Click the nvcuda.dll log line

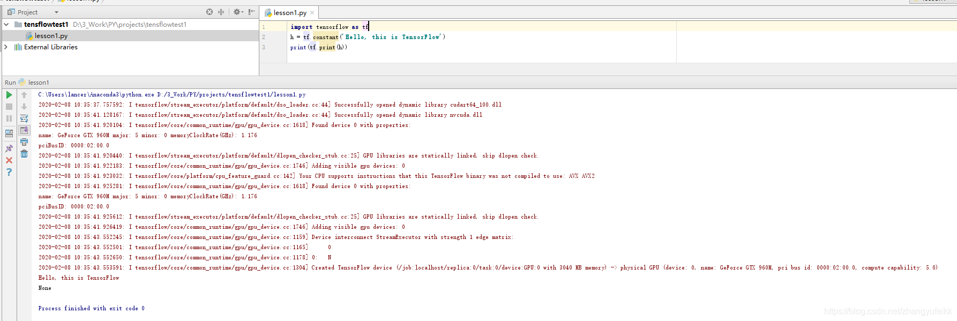pyautogui.click(x=260, y=115)
